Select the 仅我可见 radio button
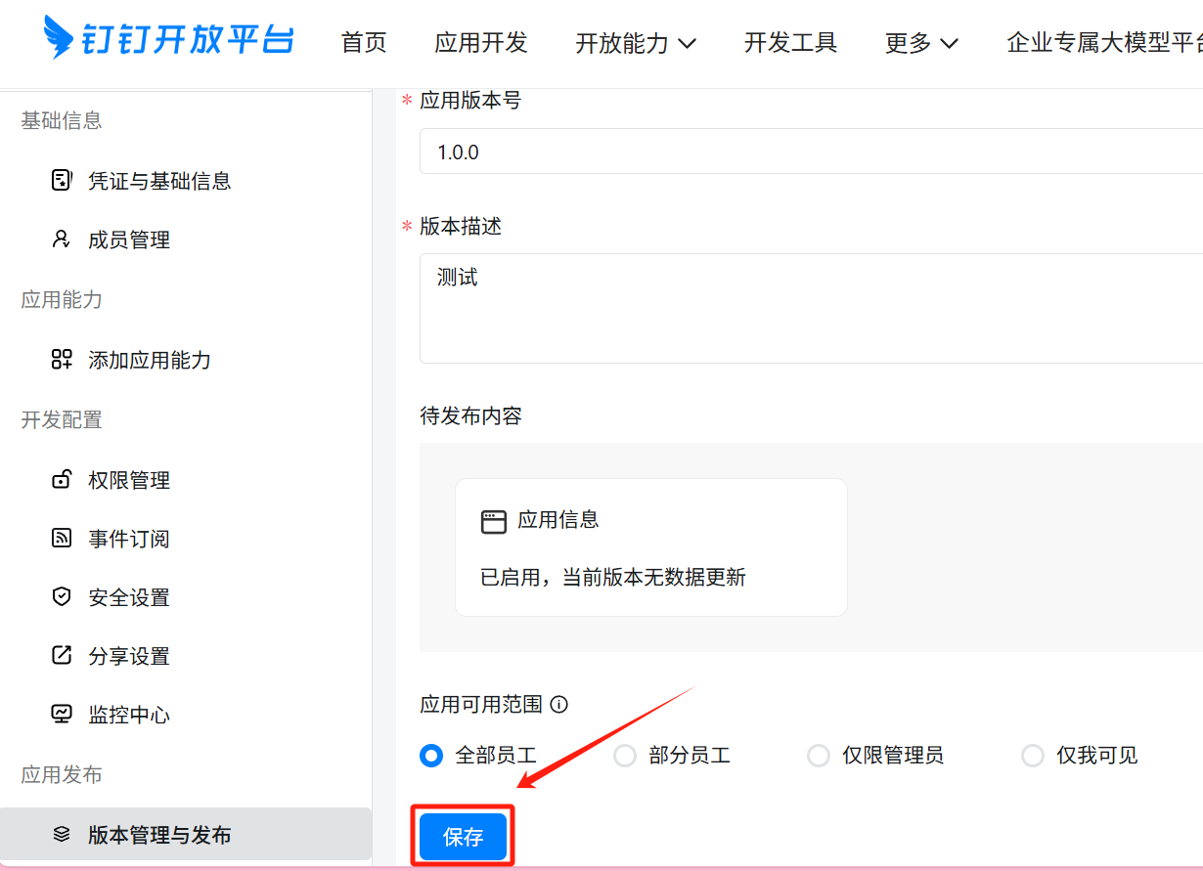 [1032, 756]
